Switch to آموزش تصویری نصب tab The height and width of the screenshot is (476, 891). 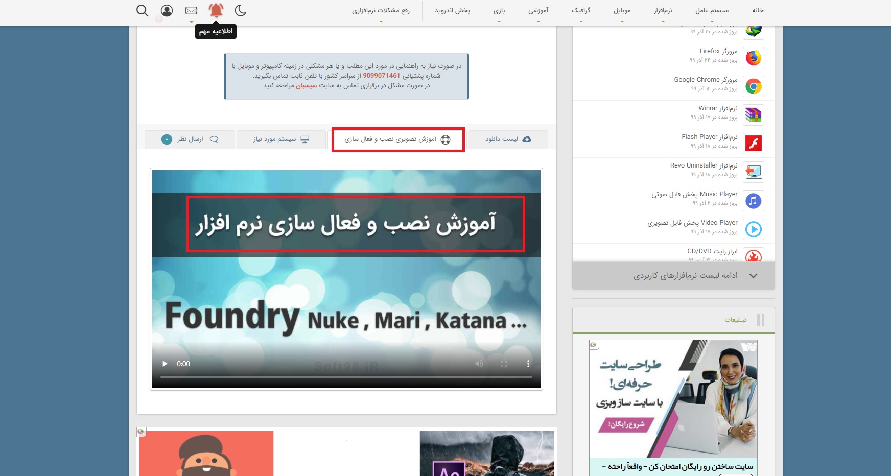click(397, 139)
